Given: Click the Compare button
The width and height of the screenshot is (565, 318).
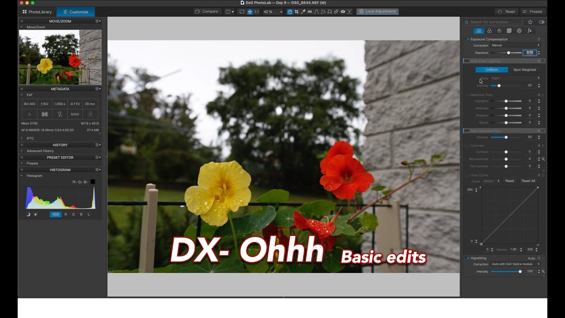Looking at the screenshot, I should click(x=207, y=11).
